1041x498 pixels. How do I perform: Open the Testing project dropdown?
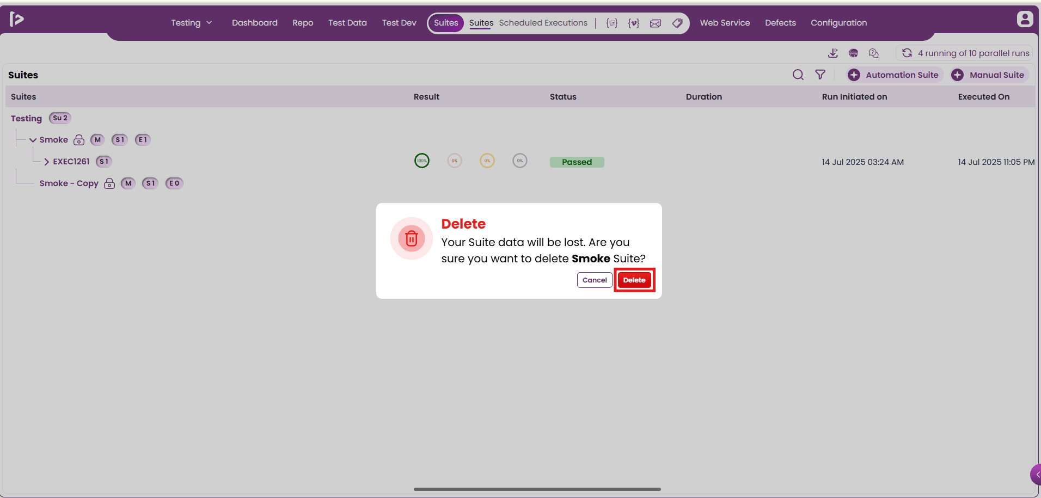click(x=192, y=23)
